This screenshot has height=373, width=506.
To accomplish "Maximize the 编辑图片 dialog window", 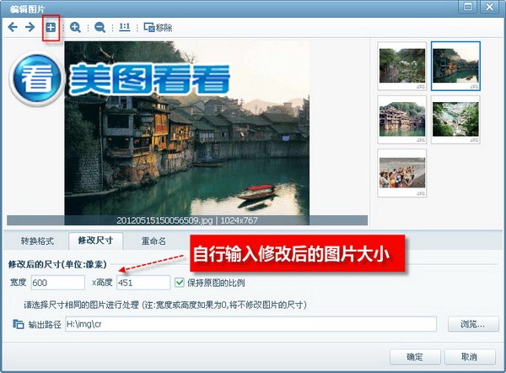I will click(x=467, y=7).
